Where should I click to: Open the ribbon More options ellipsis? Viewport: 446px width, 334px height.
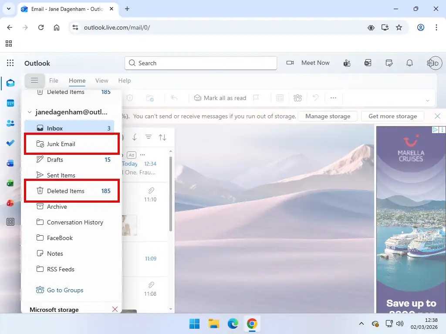click(x=333, y=98)
